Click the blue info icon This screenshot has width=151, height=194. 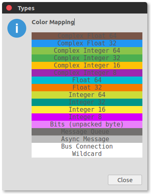click(x=17, y=28)
